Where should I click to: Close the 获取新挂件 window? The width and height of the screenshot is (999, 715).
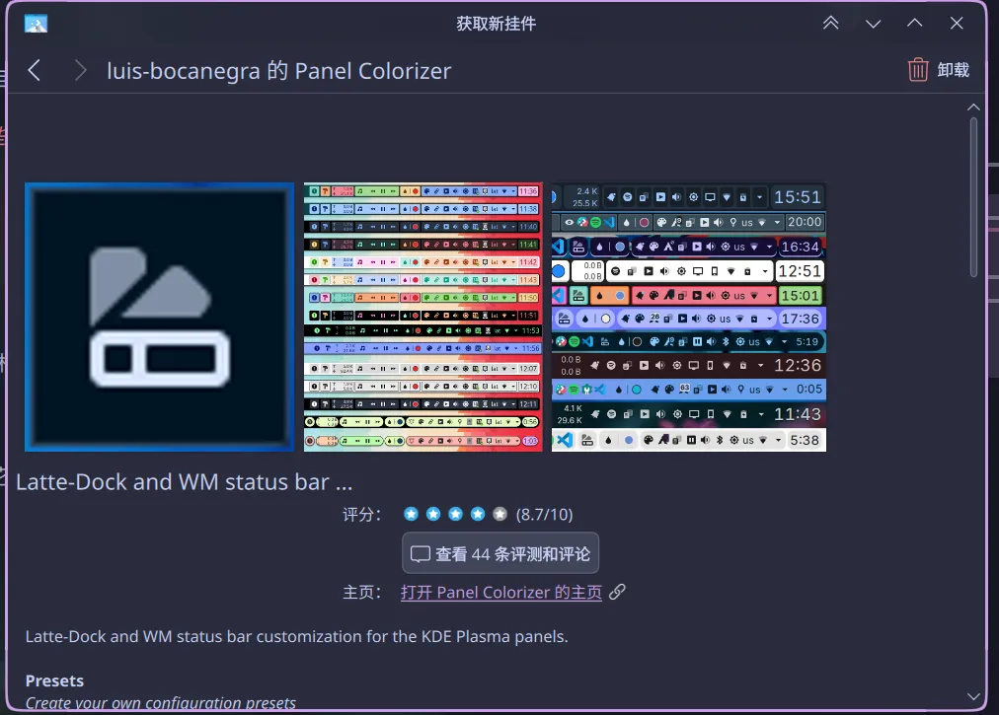pyautogui.click(x=957, y=23)
